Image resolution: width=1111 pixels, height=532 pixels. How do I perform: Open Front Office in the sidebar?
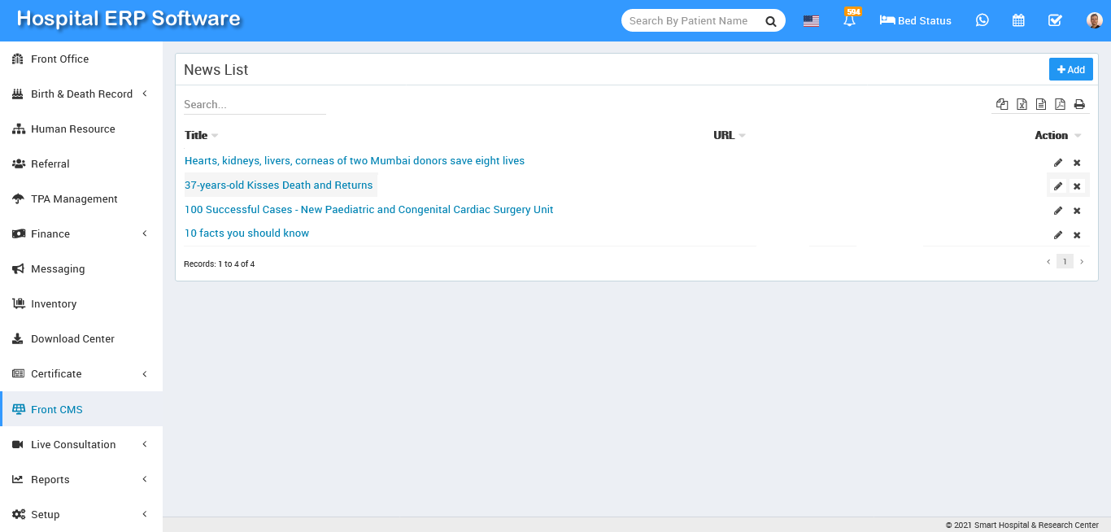81,59
